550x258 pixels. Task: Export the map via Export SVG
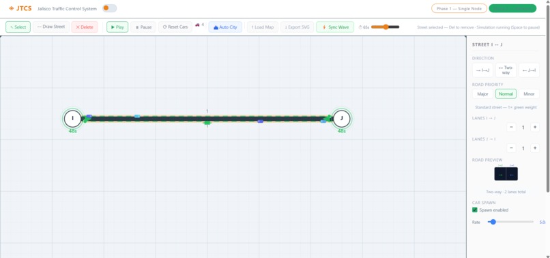click(x=297, y=27)
